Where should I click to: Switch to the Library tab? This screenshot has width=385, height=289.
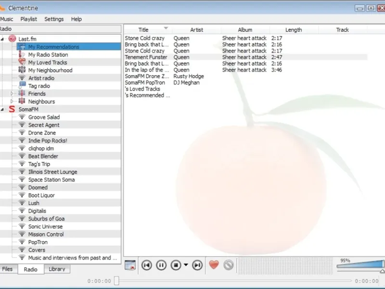[x=57, y=269]
